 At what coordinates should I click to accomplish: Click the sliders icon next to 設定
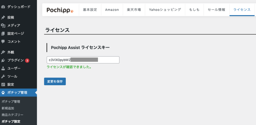(x=3, y=84)
